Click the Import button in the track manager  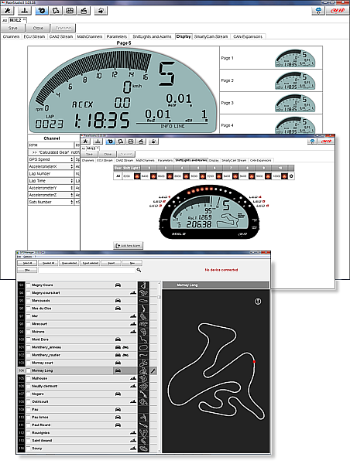[x=112, y=263]
